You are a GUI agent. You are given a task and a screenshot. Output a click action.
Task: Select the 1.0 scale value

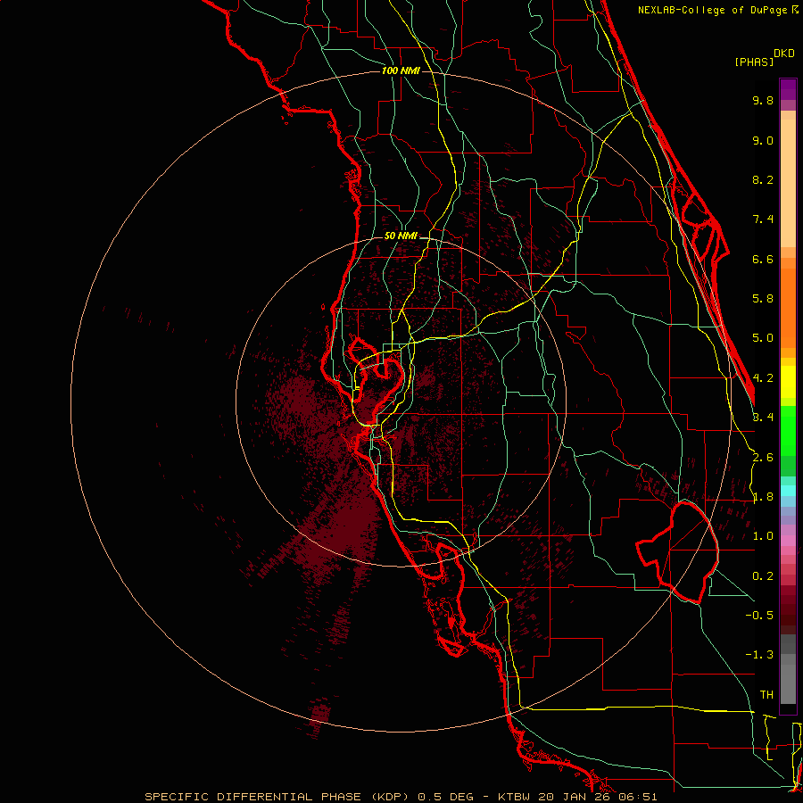(763, 536)
